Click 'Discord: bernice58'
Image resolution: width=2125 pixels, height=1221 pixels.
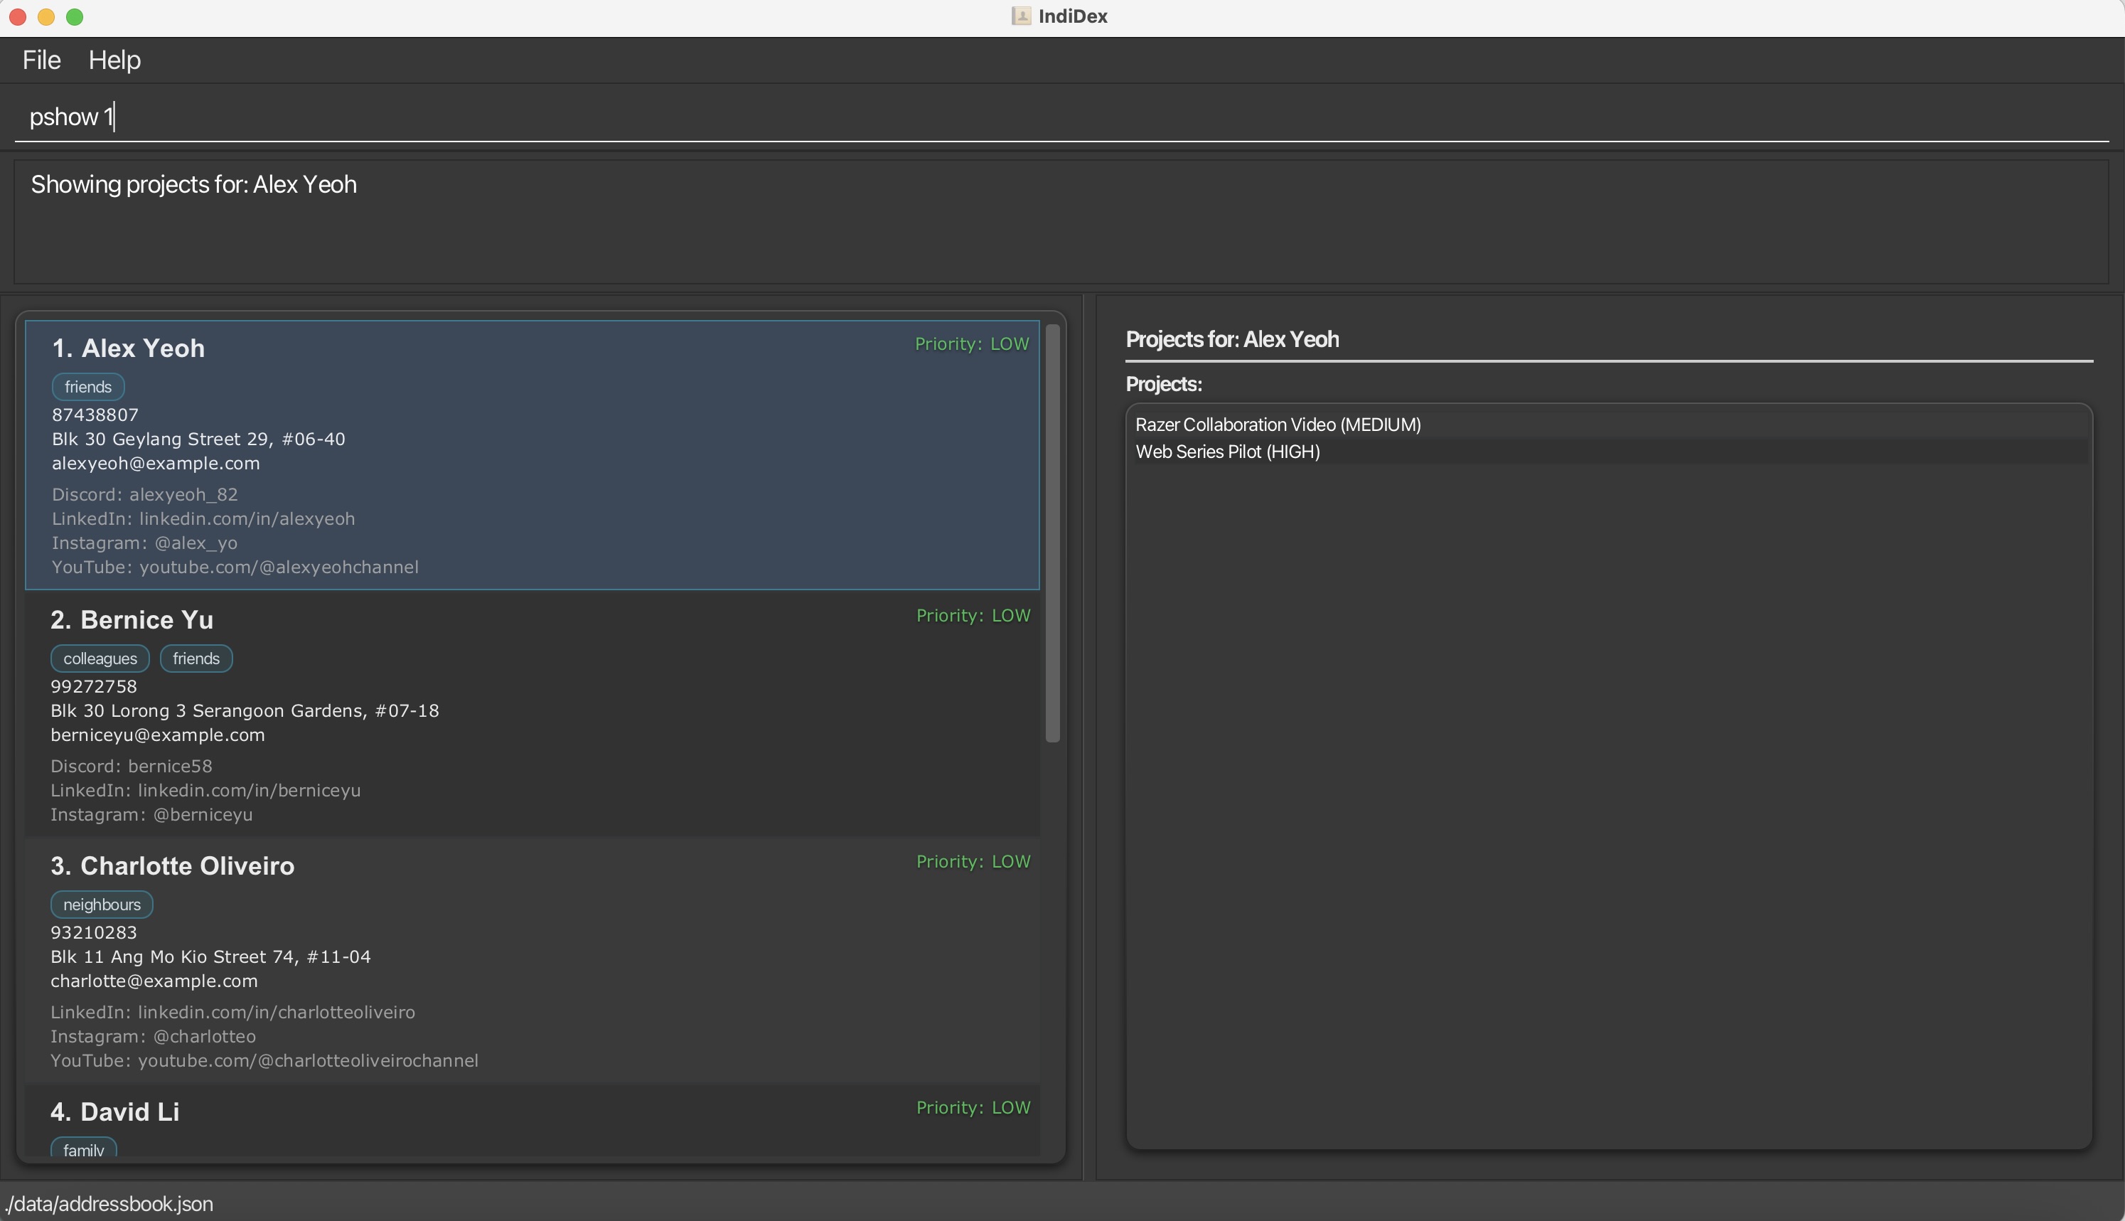tap(132, 766)
